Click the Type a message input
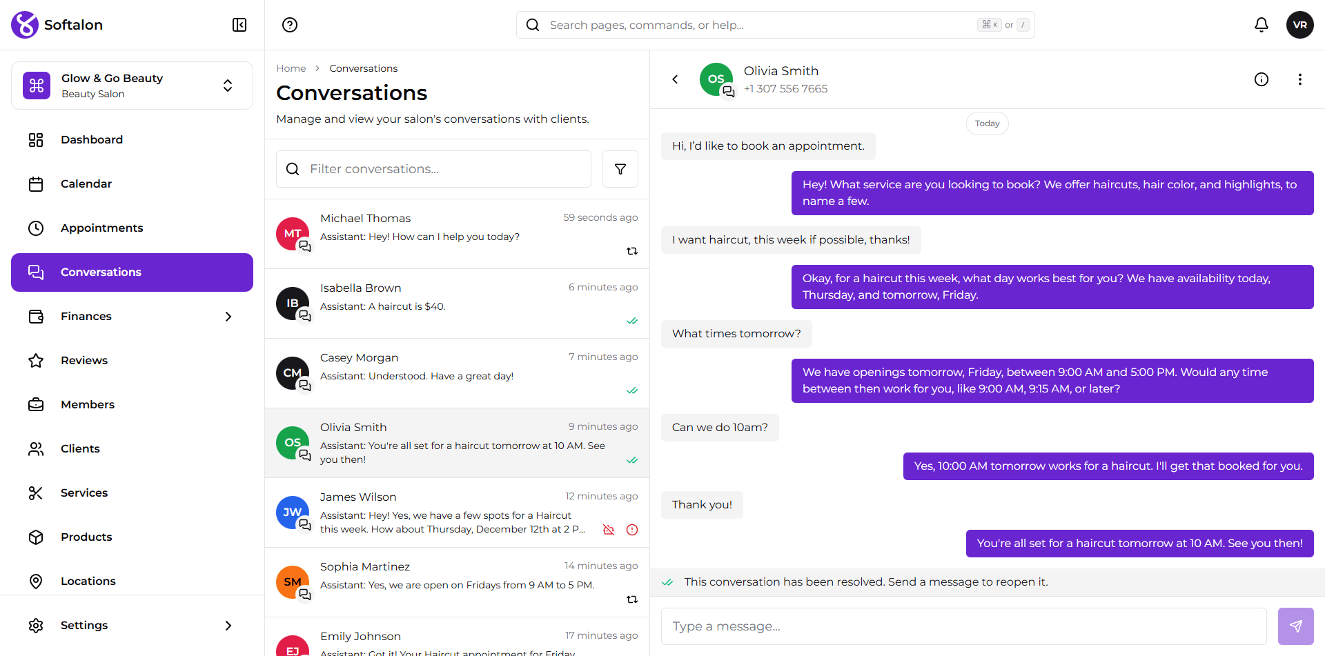This screenshot has width=1325, height=656. [964, 626]
